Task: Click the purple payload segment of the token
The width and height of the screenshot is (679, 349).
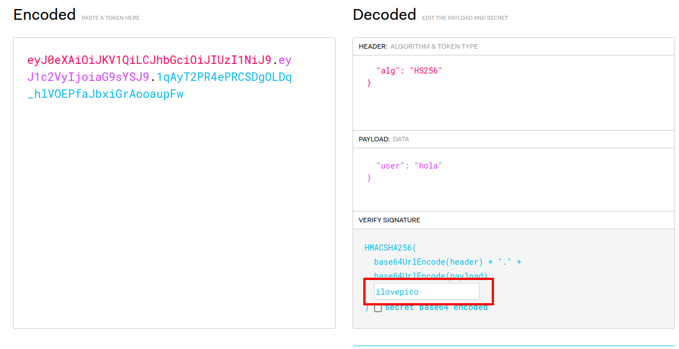Action: click(x=88, y=77)
